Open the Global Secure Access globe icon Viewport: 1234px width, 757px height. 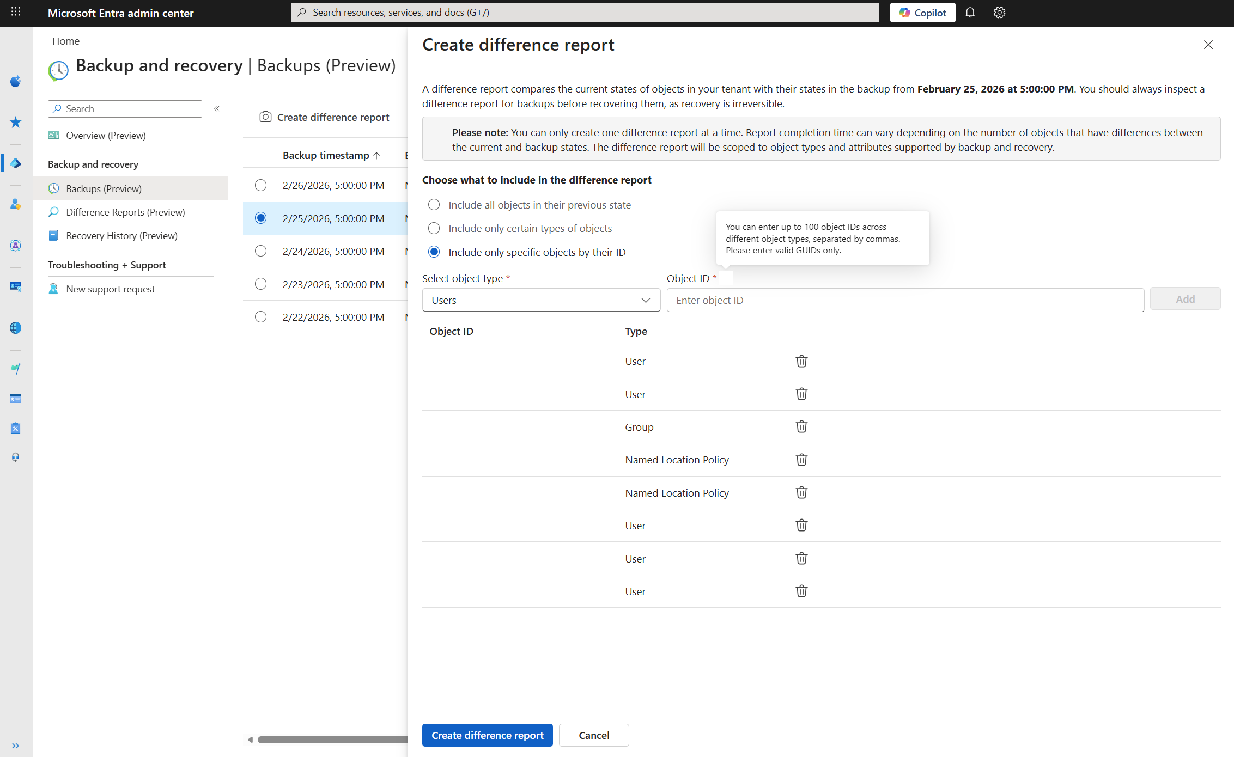point(15,328)
